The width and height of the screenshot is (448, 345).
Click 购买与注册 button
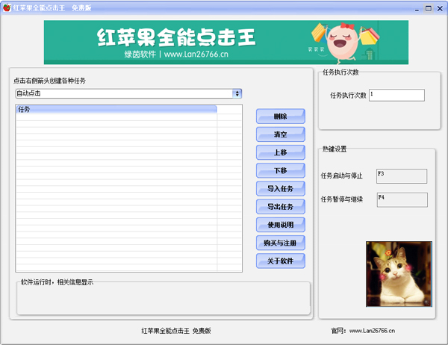(281, 243)
